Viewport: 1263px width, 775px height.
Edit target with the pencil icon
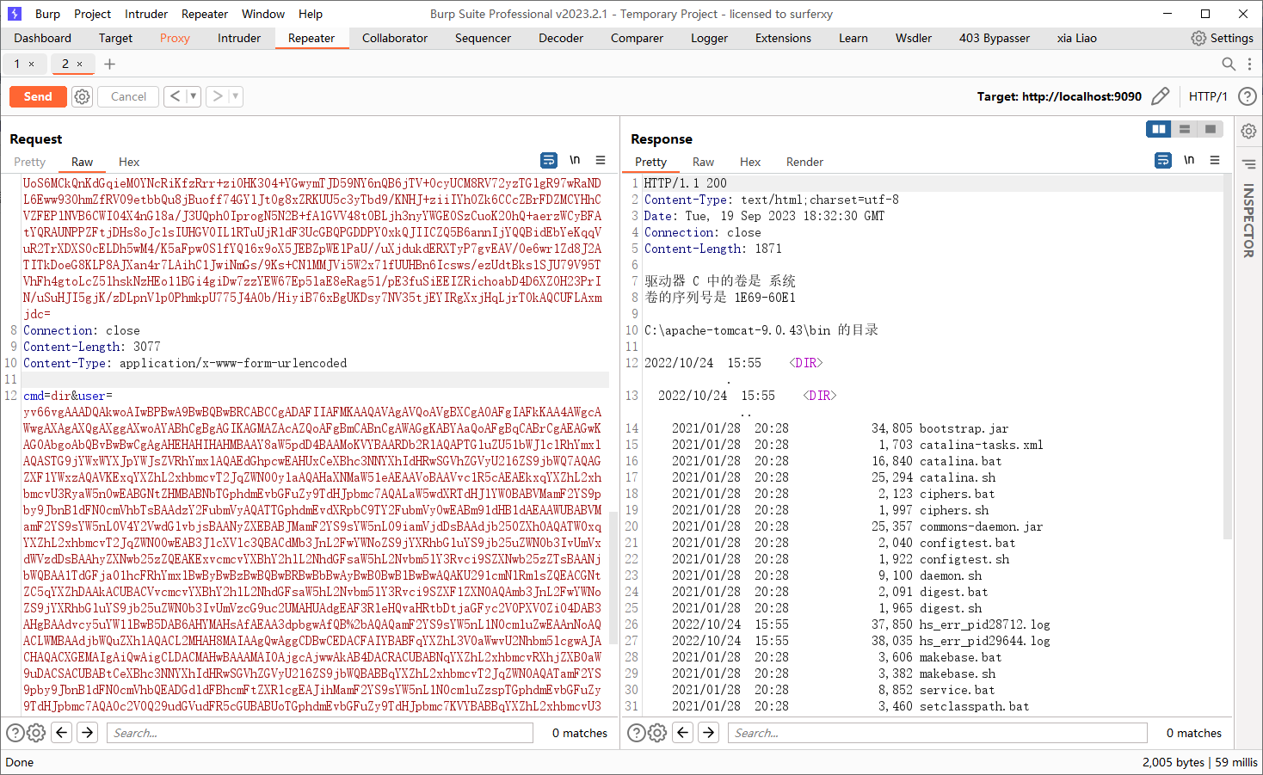[1160, 96]
